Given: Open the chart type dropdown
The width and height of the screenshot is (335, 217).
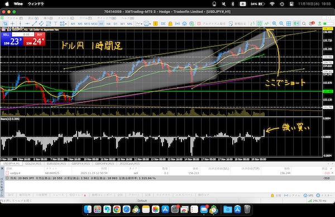Looking at the screenshot, I should pos(139,23).
